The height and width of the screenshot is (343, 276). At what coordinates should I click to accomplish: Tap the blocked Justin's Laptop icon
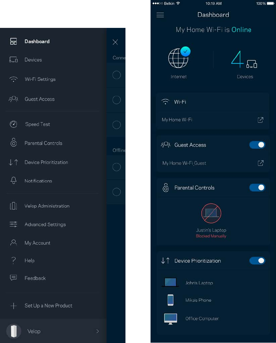pyautogui.click(x=211, y=213)
